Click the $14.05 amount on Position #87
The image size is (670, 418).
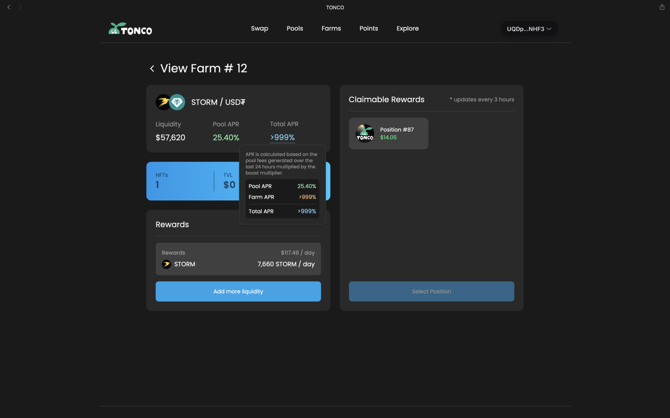click(388, 138)
